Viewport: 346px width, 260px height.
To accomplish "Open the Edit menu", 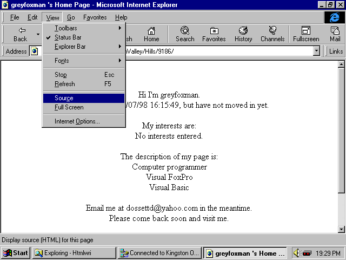I will (x=32, y=17).
